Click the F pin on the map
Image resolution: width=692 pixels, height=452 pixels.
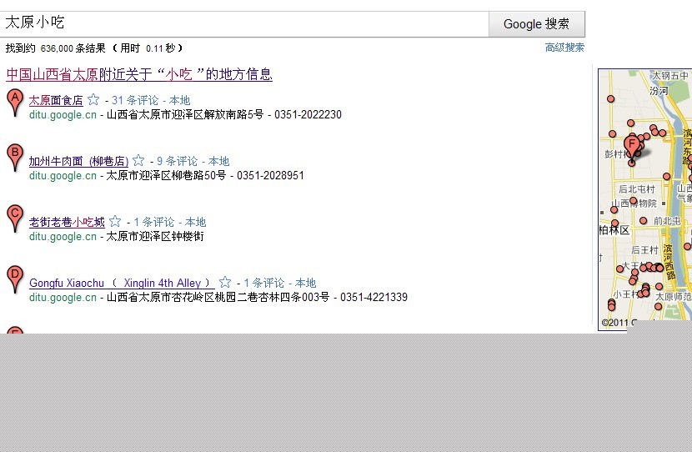pos(632,147)
